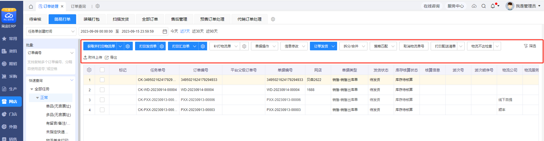Open 门店 in sidebar
The height and width of the screenshot is (141, 544).
[10, 114]
